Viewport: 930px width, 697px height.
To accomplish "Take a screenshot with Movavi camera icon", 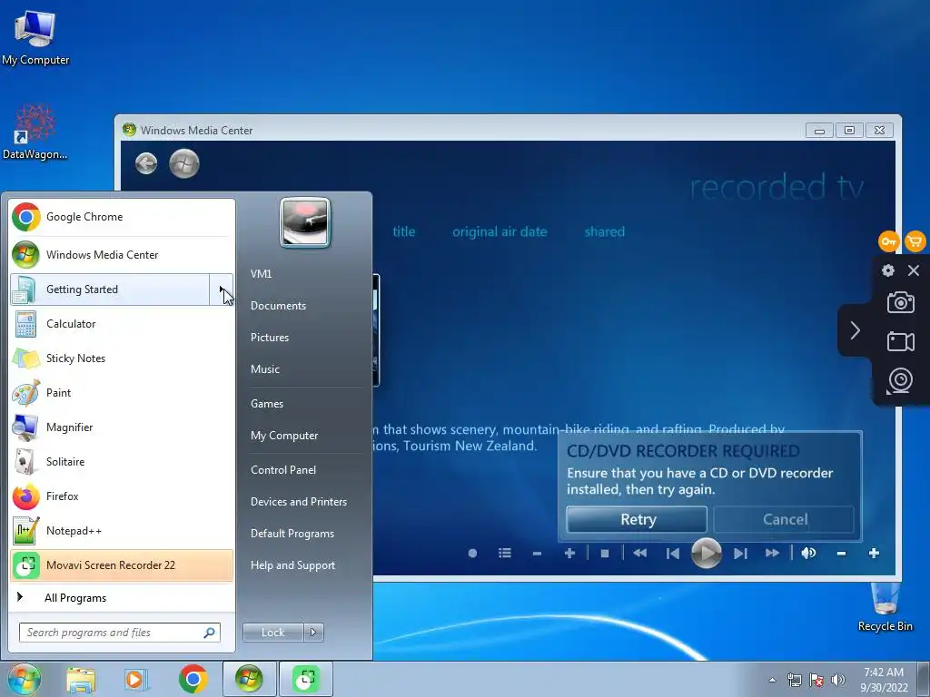I will 900,302.
